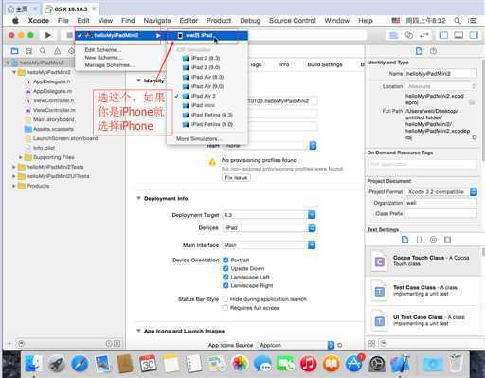485x378 pixels.
Task: Open Spotlight search in menu bar
Action: [x=458, y=21]
